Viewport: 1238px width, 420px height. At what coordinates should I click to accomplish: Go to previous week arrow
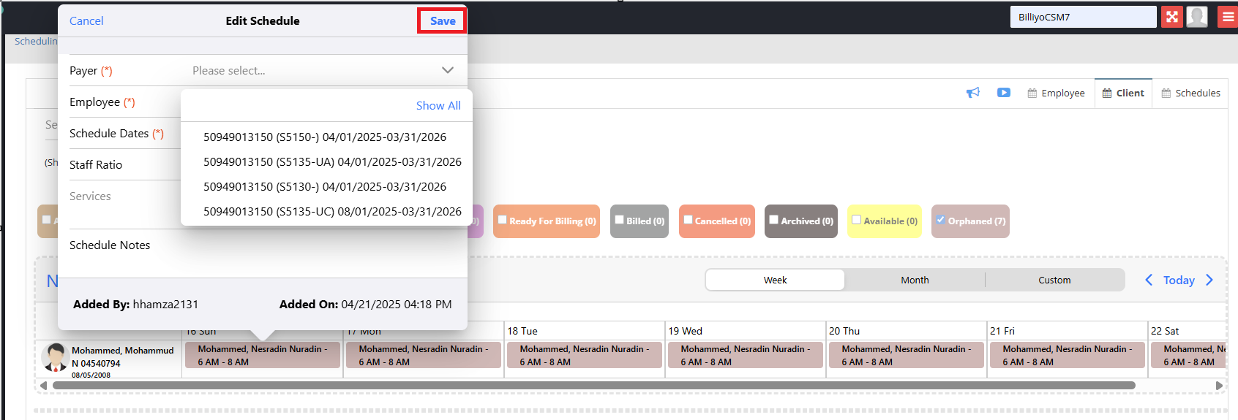point(1149,280)
